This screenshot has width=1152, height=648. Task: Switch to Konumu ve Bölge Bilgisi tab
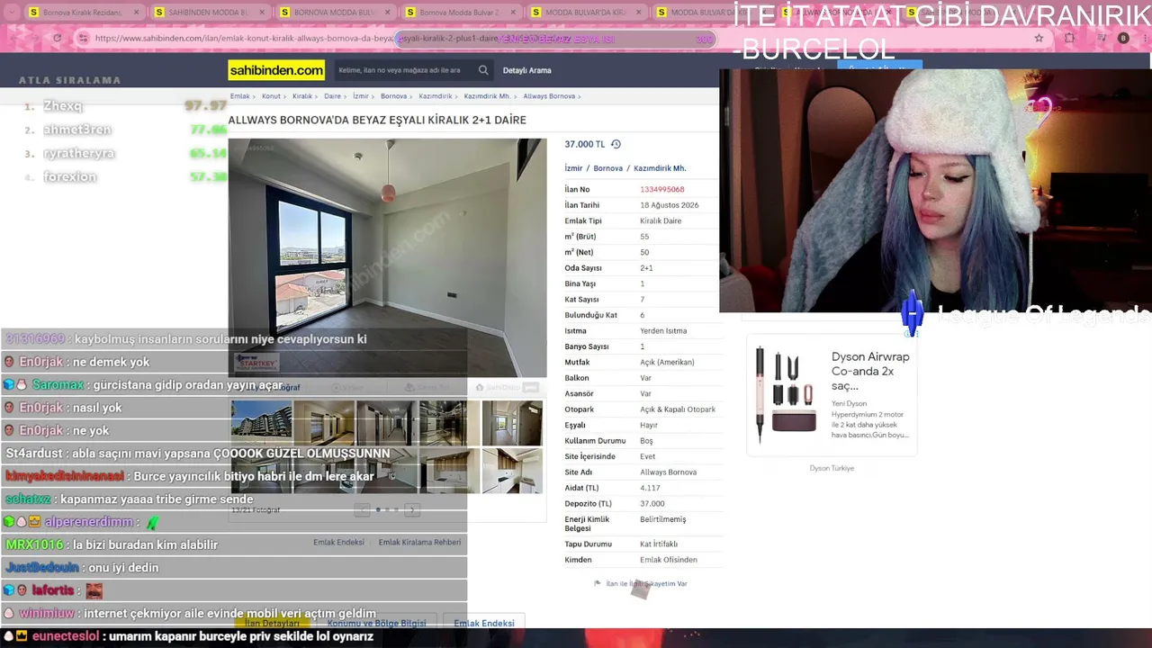tap(376, 623)
